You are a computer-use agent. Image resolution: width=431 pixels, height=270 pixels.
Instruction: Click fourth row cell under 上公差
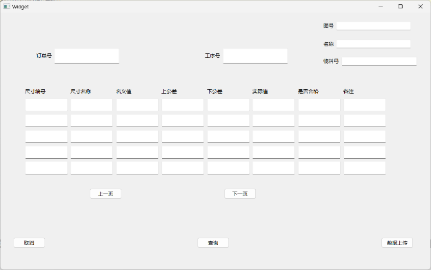coord(183,152)
